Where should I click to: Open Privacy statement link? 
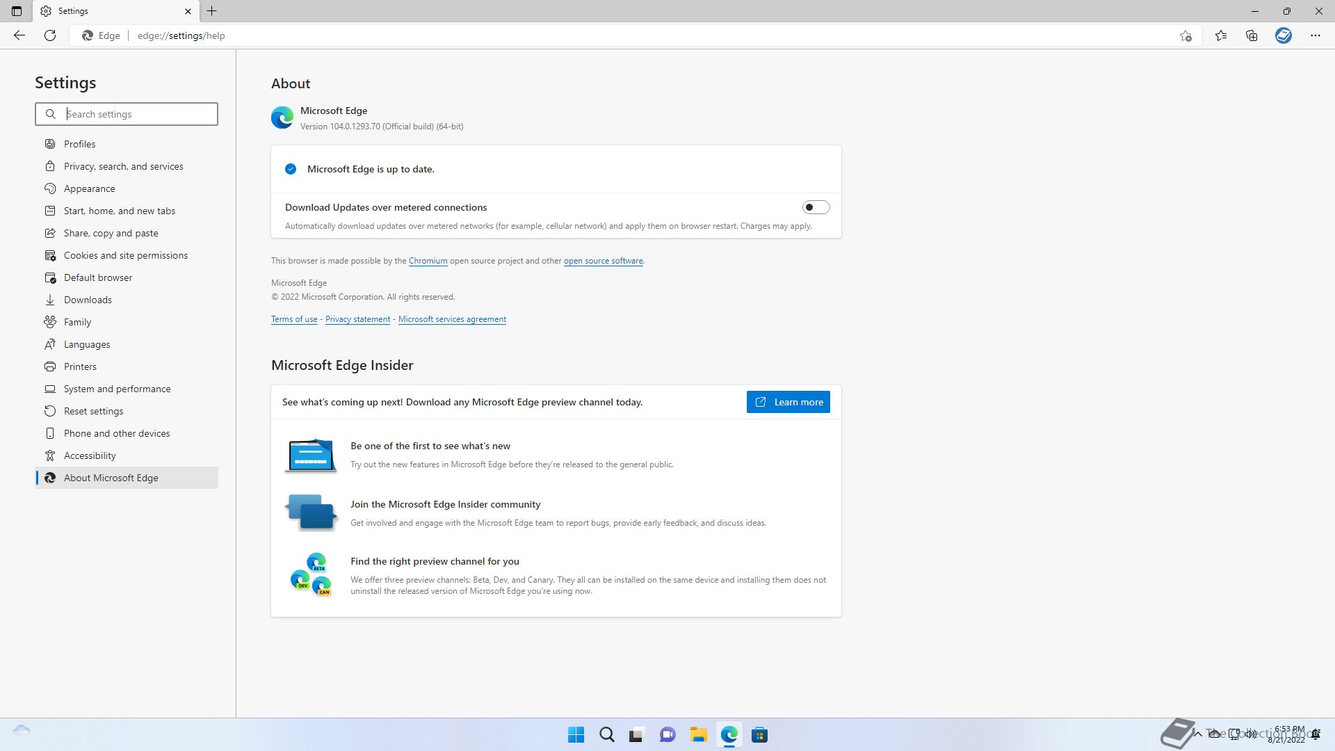pos(357,319)
